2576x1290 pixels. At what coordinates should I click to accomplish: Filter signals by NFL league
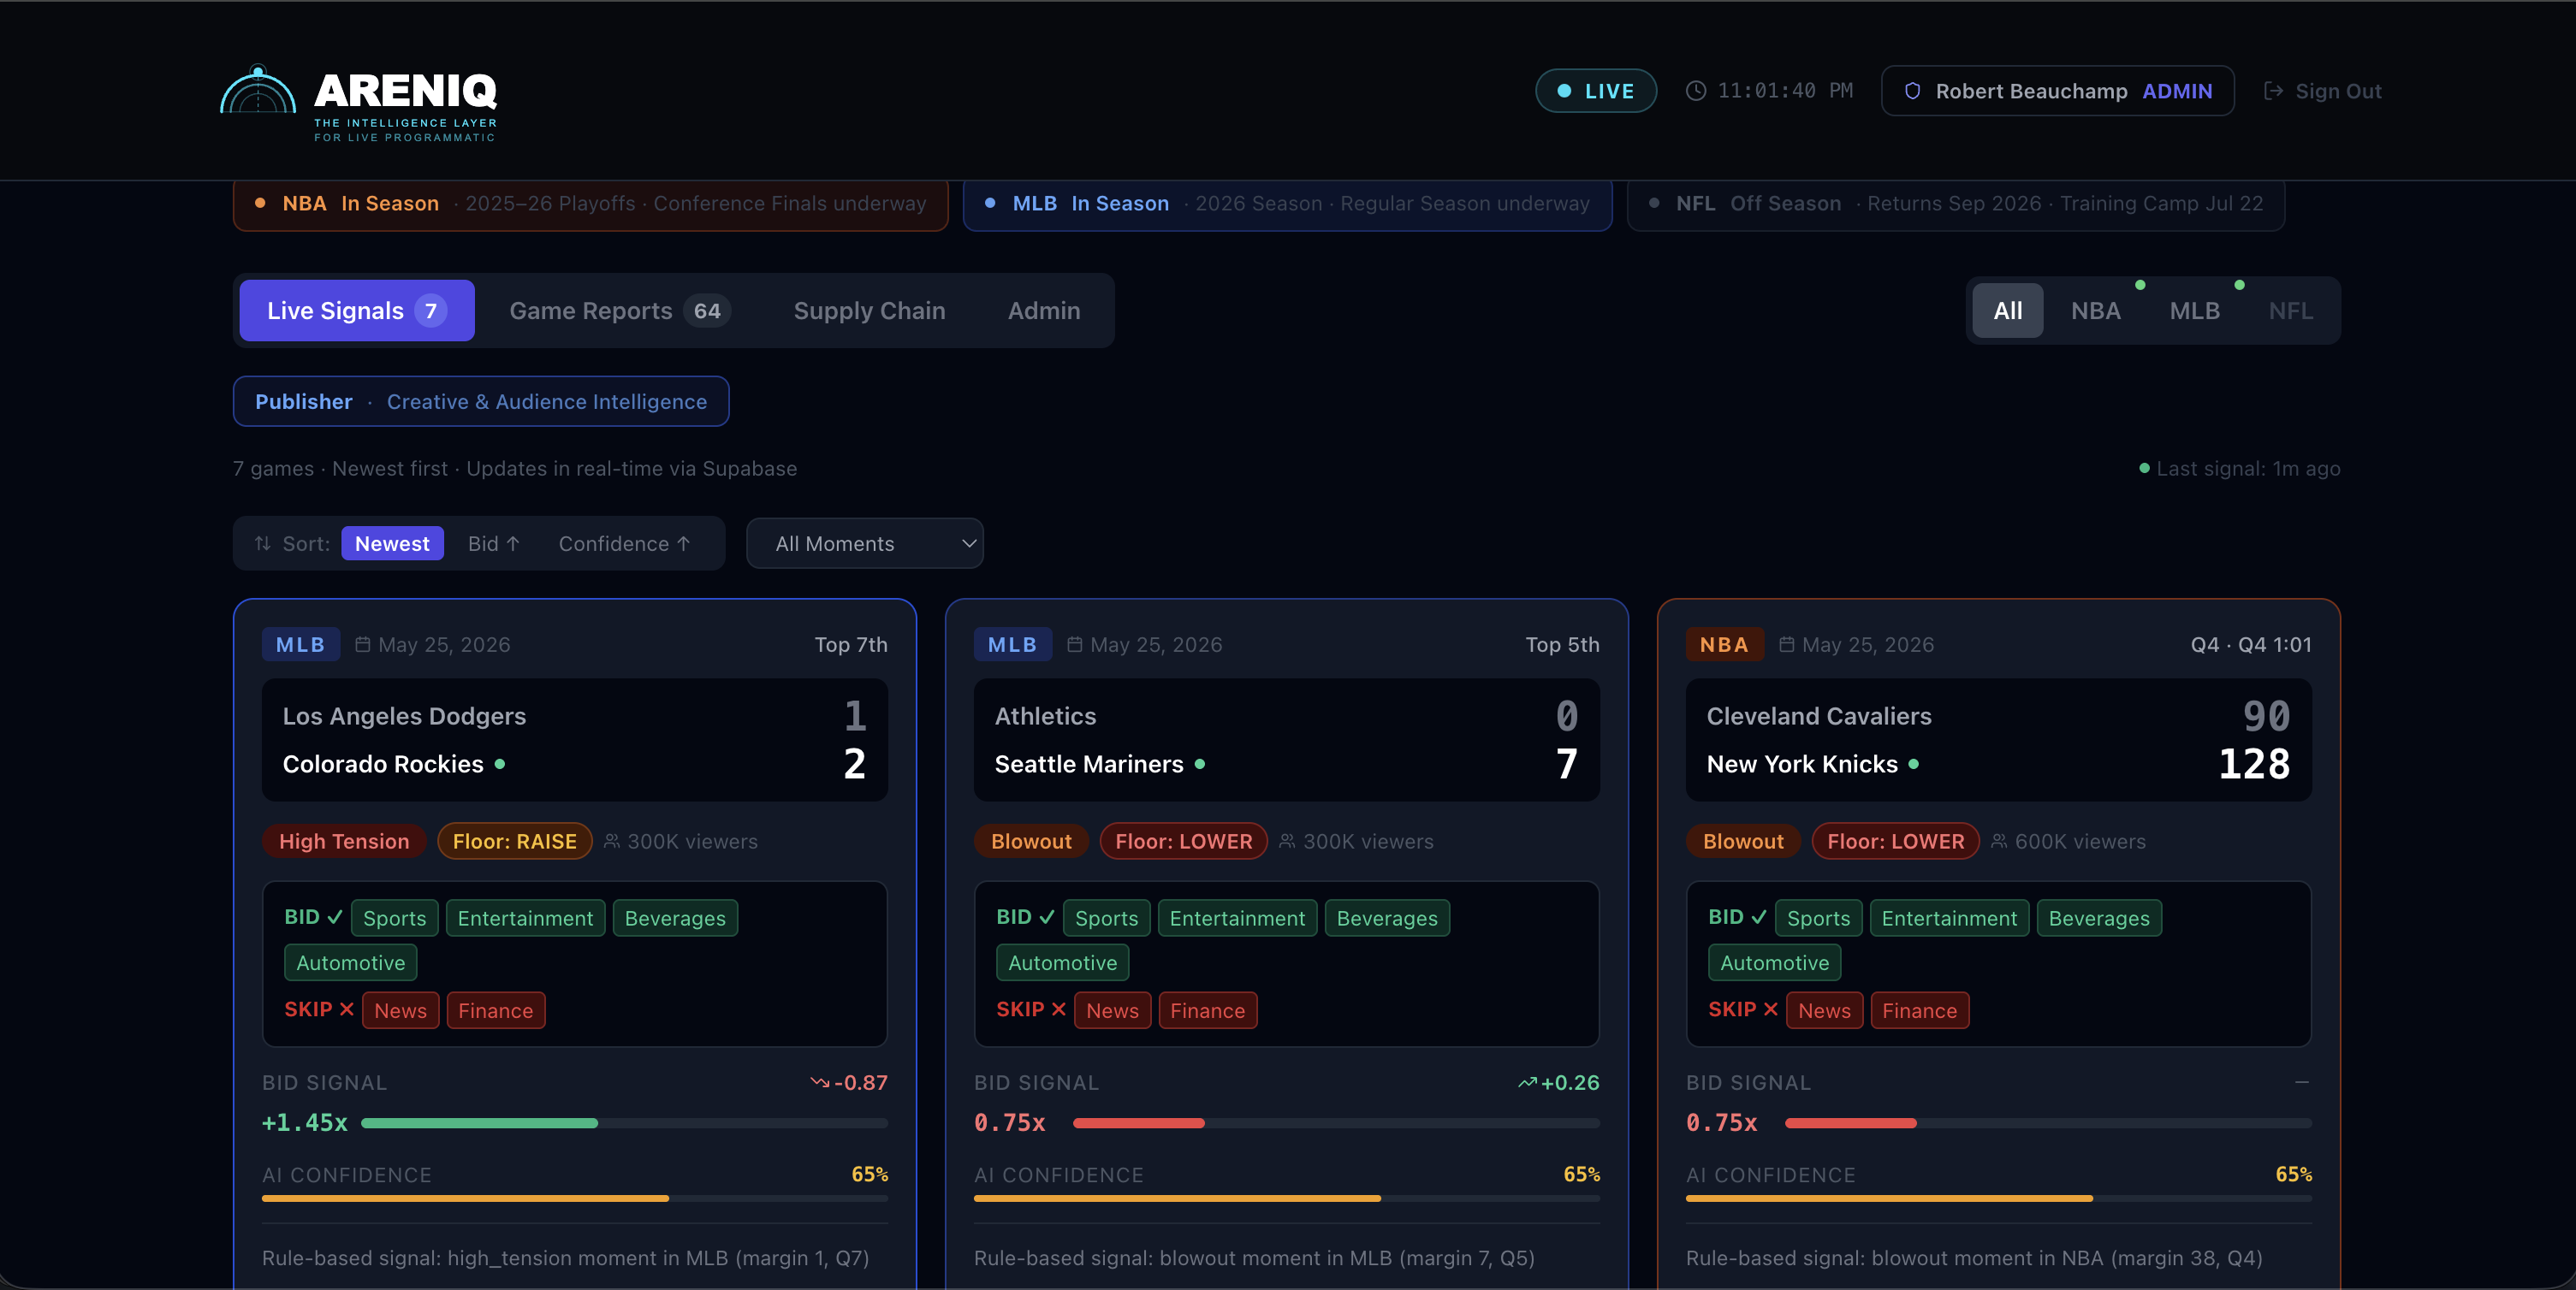tap(2290, 311)
